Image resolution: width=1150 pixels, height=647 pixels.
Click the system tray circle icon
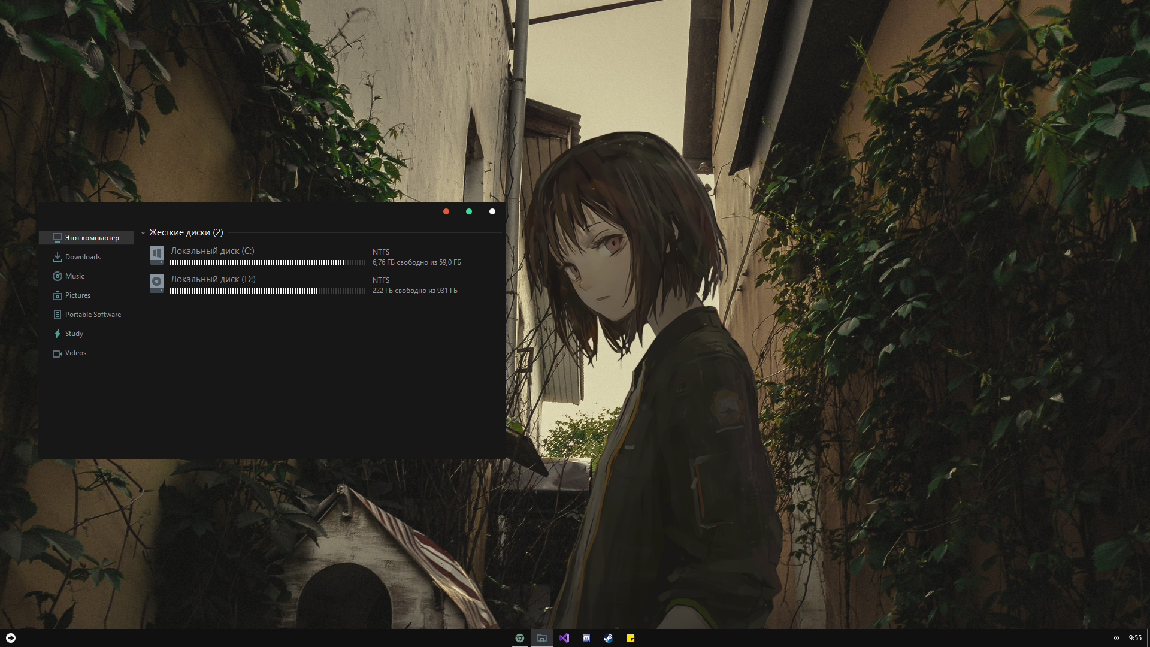pyautogui.click(x=1116, y=638)
